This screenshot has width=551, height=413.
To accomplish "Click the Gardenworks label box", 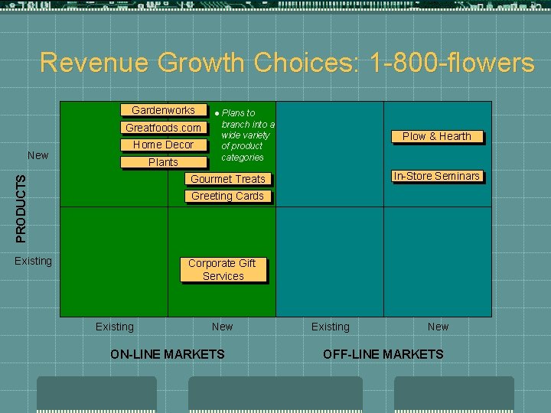I will pos(164,110).
